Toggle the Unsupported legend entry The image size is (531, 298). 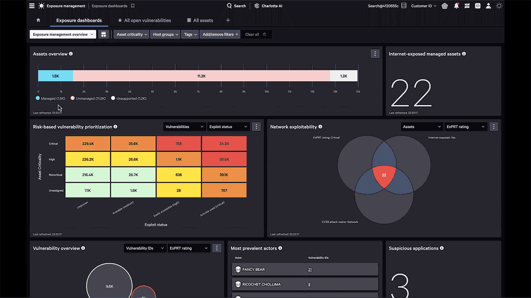coord(129,98)
